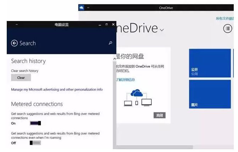
Task: Open Manage my Microsoft advertising link
Action: coord(57,89)
